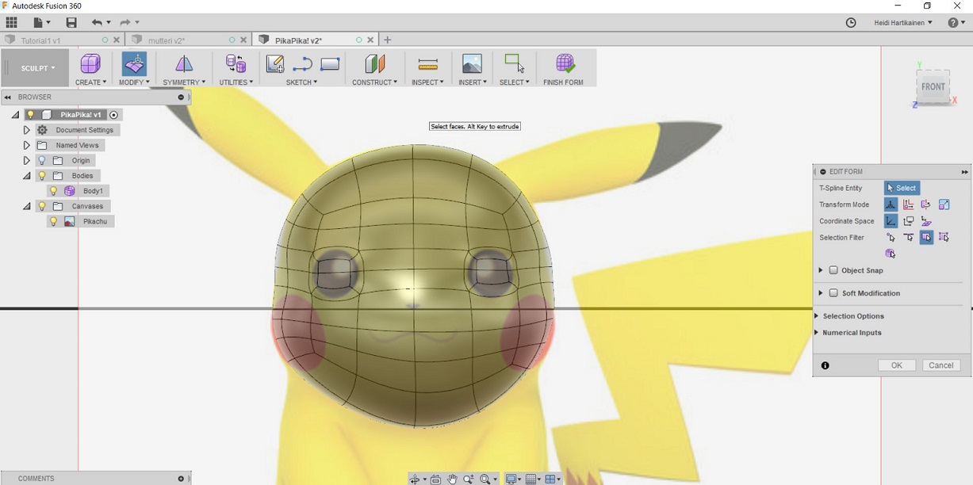
Task: Open the data panel grid icon
Action: coord(11,23)
